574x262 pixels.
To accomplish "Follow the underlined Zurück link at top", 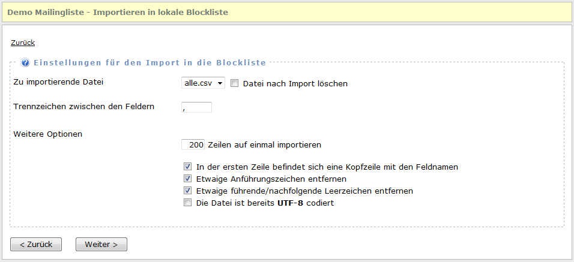I will click(23, 43).
